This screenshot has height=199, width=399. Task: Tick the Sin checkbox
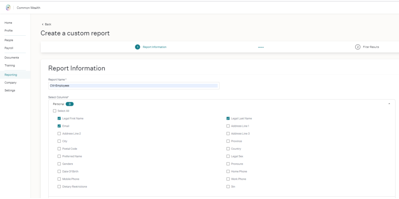point(228,187)
